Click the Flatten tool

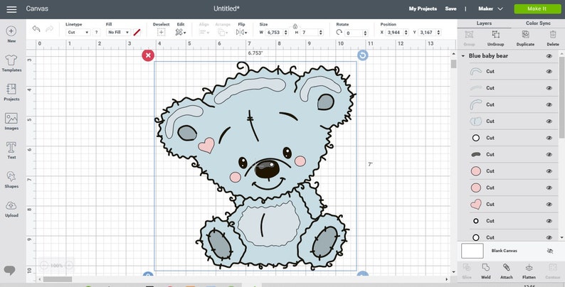tap(529, 268)
